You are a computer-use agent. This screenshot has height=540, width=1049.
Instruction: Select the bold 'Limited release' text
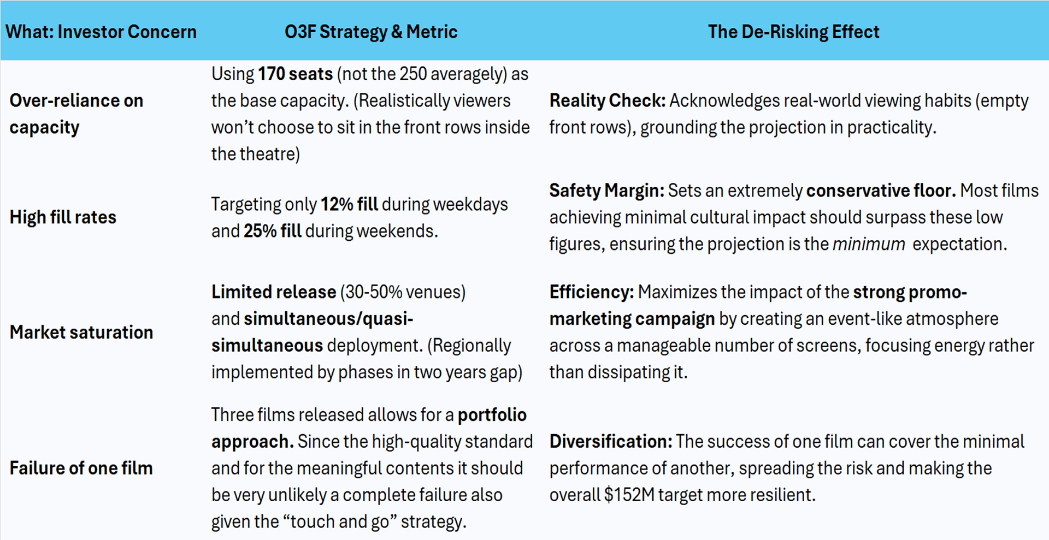pos(274,292)
